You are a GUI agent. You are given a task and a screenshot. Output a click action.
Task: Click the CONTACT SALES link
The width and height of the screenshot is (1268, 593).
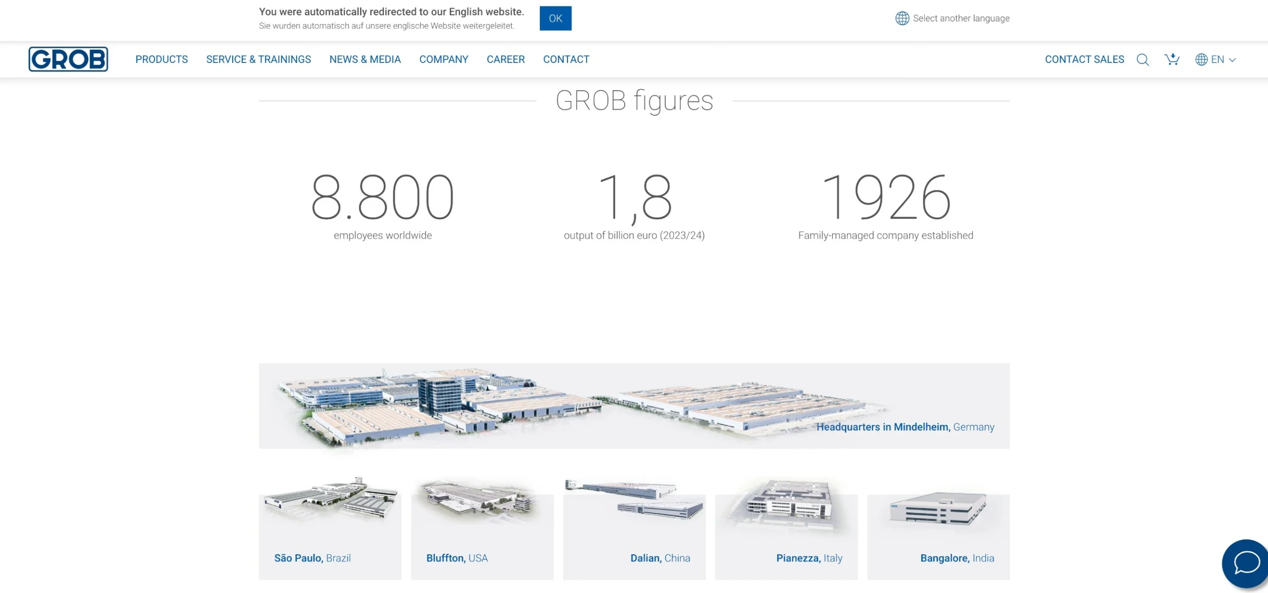point(1084,59)
